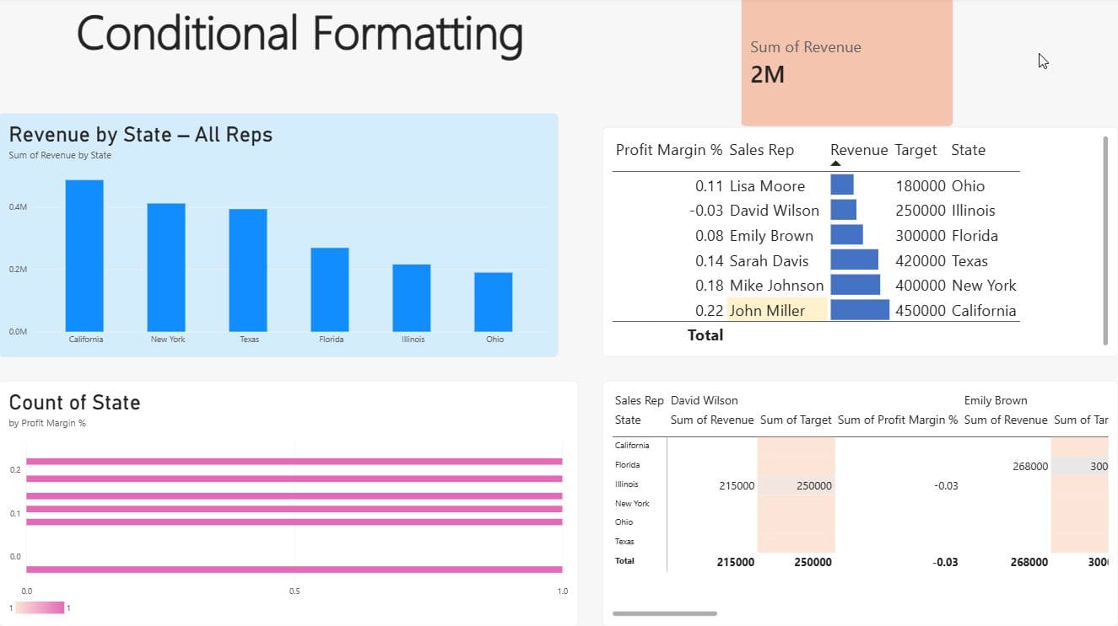Click Sarah Davis table cell
This screenshot has width=1118, height=626.
pos(769,261)
